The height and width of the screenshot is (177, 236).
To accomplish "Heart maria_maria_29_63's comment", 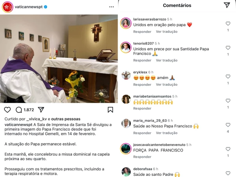I will coord(228,125).
